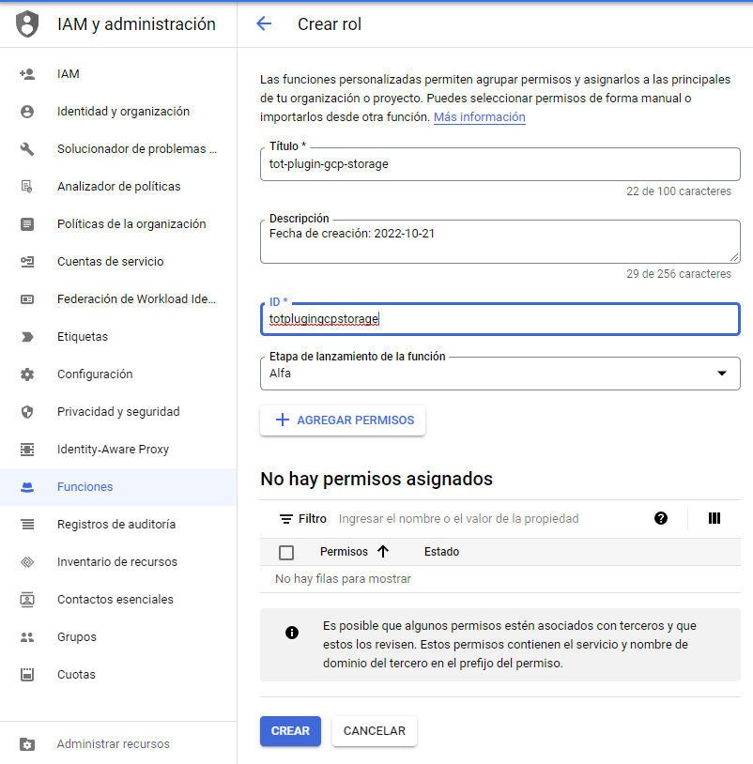753x764 pixels.
Task: Click the Filtro filter icon
Action: pyautogui.click(x=286, y=518)
